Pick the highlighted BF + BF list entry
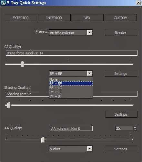This screenshot has width=142, height=162. 71,84
